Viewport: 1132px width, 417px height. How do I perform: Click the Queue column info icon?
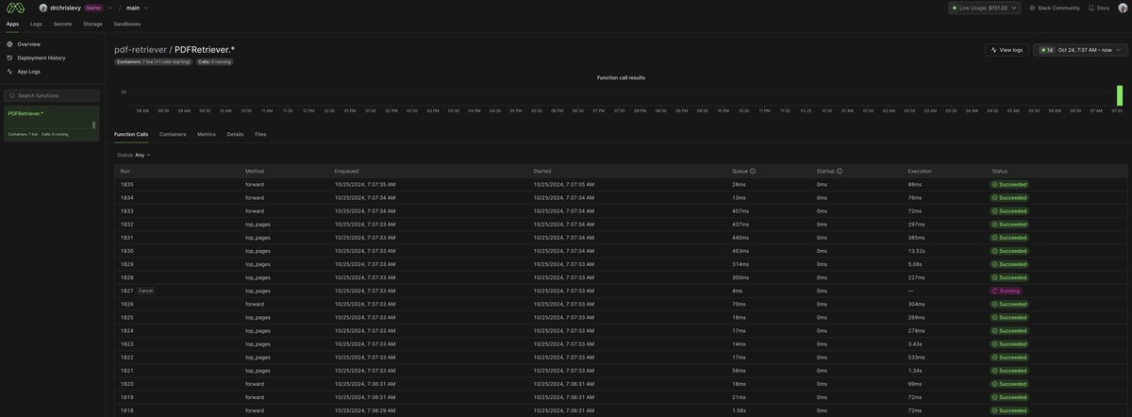753,171
